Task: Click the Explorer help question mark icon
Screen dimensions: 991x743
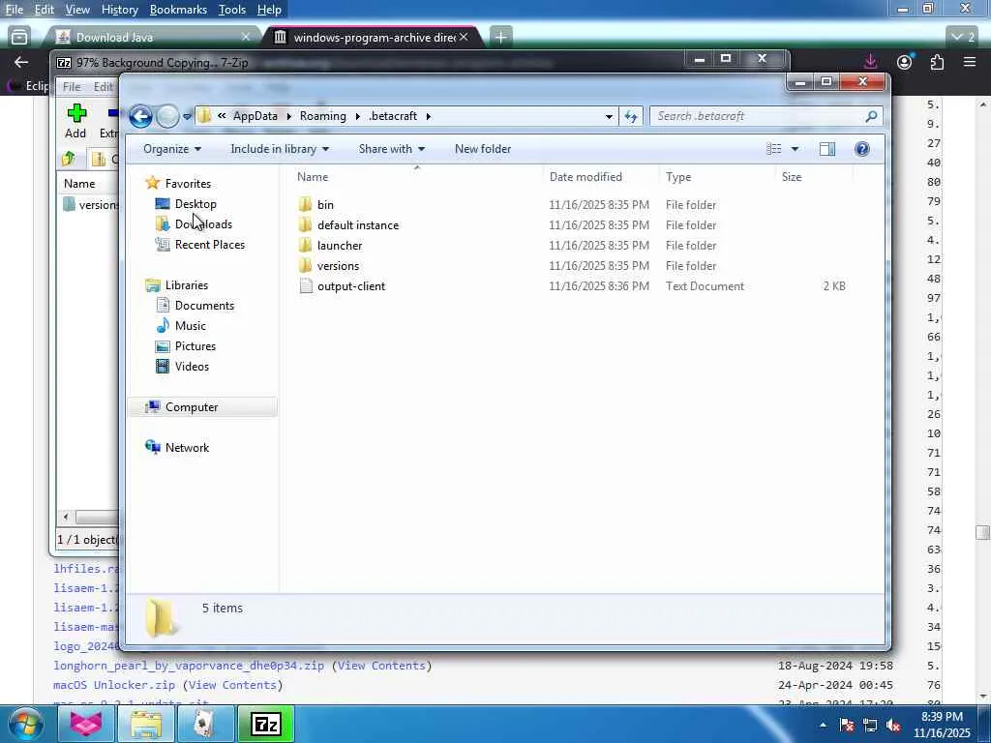Action: 862,149
